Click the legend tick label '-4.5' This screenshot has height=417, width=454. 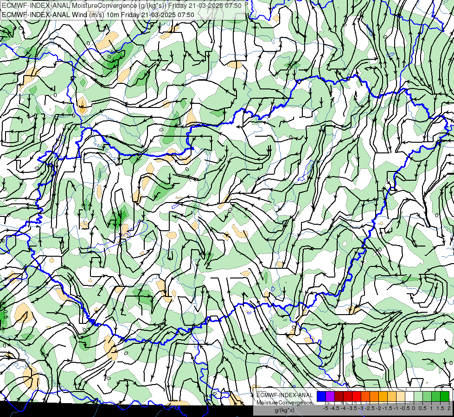pyautogui.click(x=335, y=408)
